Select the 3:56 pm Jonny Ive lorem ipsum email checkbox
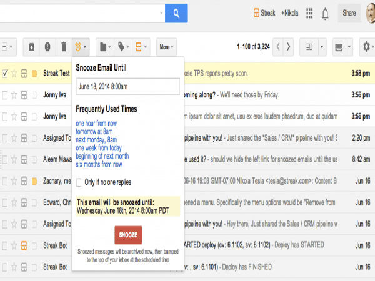This screenshot has height=281, width=375. click(5, 117)
